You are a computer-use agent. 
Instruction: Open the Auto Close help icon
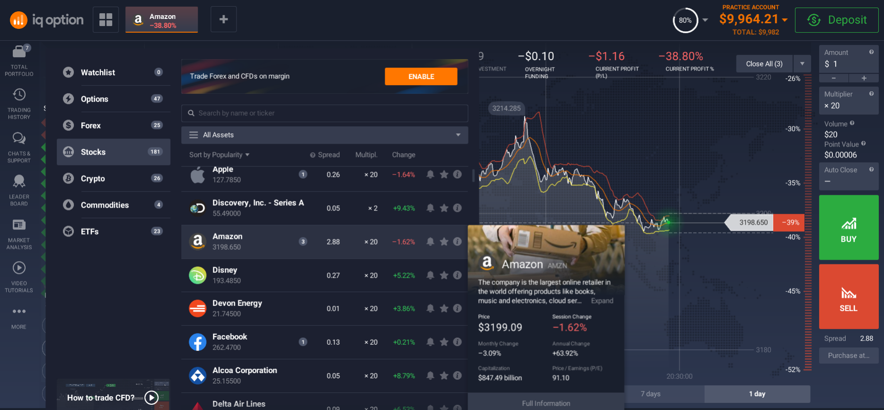[871, 169]
